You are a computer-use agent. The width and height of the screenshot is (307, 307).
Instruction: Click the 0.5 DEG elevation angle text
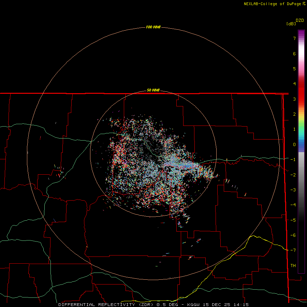[x=167, y=305]
